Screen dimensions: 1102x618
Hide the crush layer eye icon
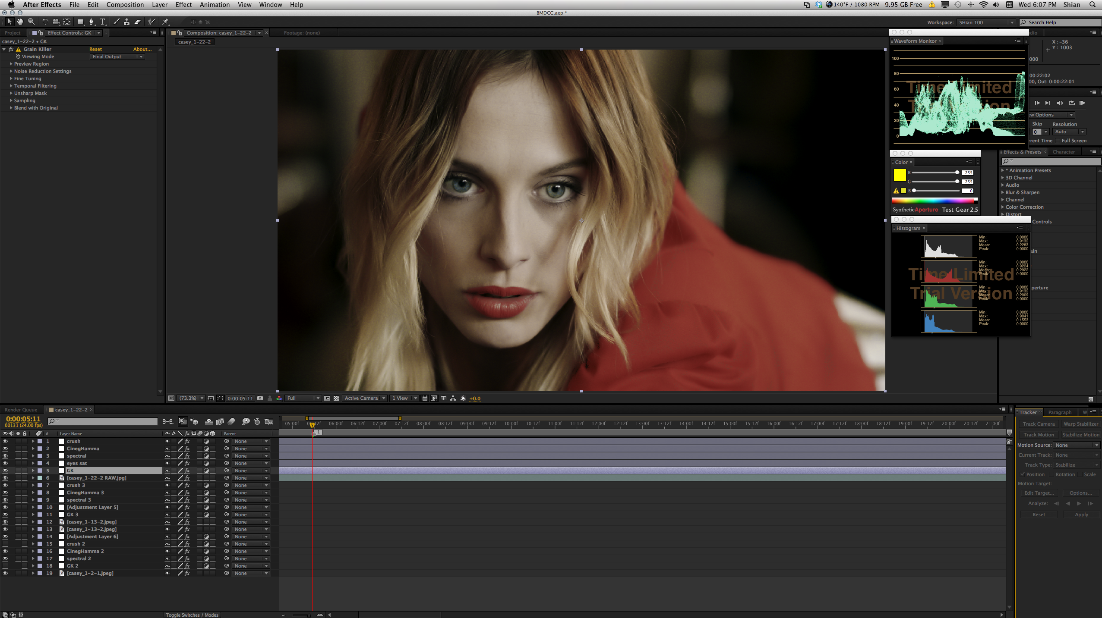pos(5,441)
